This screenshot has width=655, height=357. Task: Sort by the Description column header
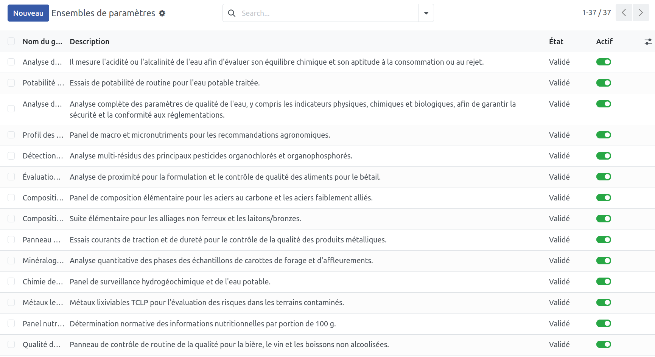89,42
